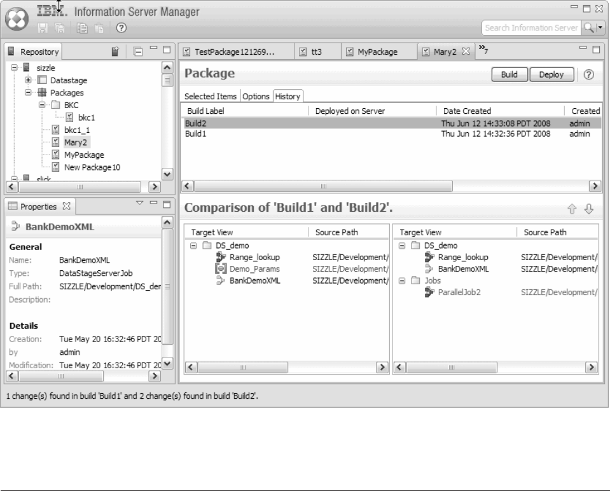
Task: Close the Properties view tab
Action: [67, 206]
